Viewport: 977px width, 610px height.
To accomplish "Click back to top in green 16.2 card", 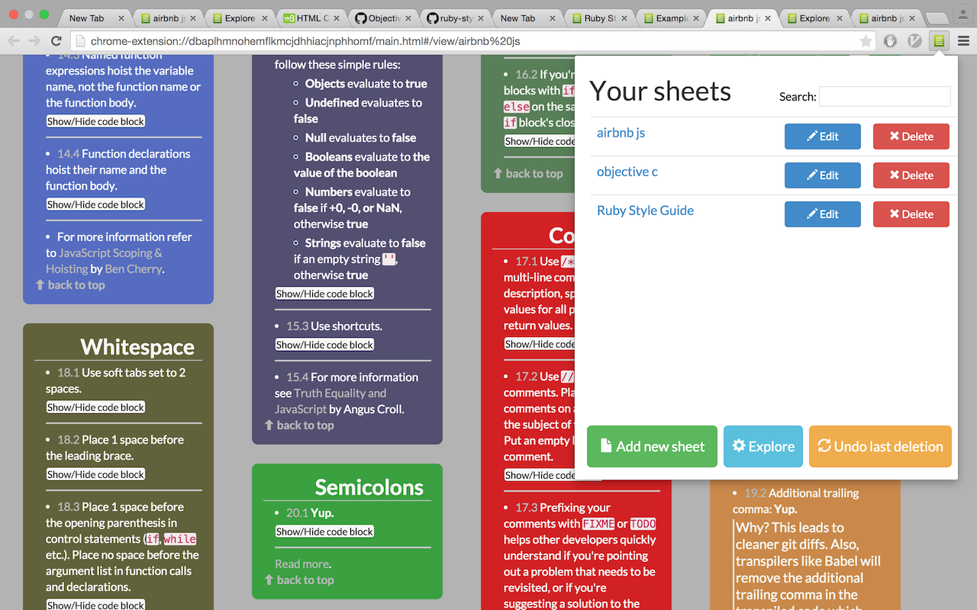I will 528,173.
